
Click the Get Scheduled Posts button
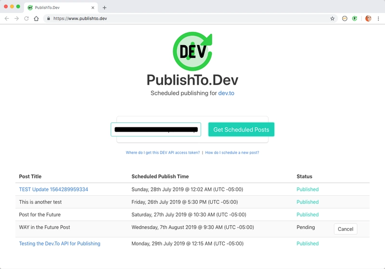click(x=241, y=129)
